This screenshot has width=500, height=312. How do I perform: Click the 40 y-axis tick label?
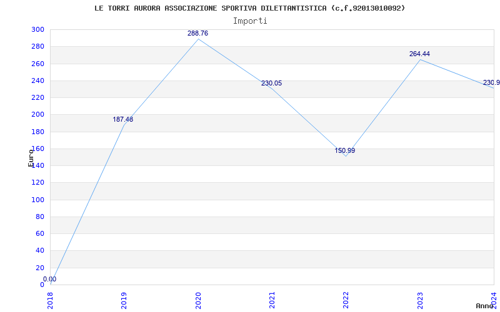click(40, 251)
